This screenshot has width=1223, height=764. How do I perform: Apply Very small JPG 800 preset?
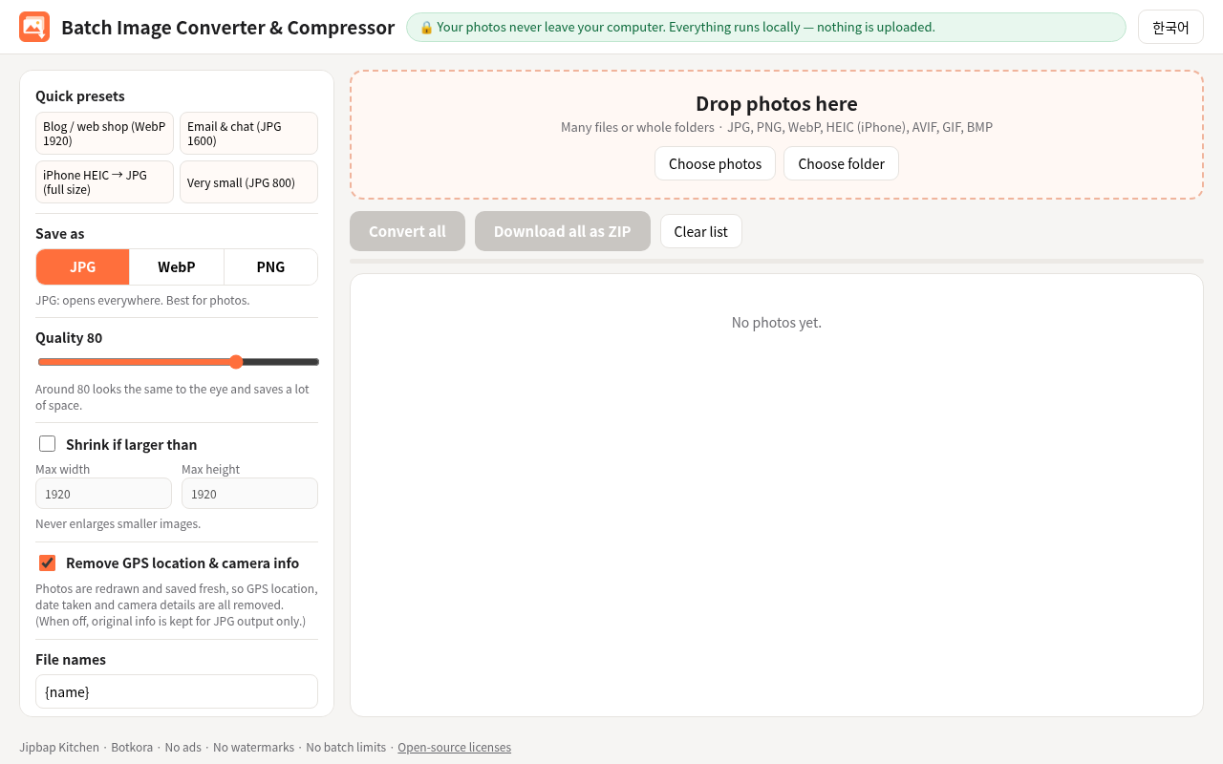pyautogui.click(x=248, y=182)
